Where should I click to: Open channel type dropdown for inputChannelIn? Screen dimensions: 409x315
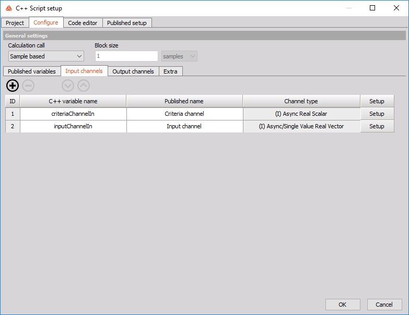(301, 126)
